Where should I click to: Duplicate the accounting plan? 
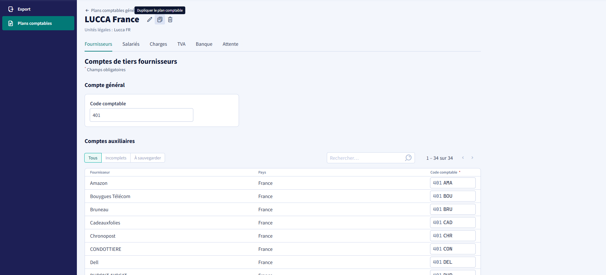(x=160, y=20)
